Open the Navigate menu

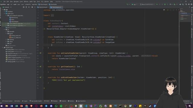pyautogui.click(x=16, y=1)
